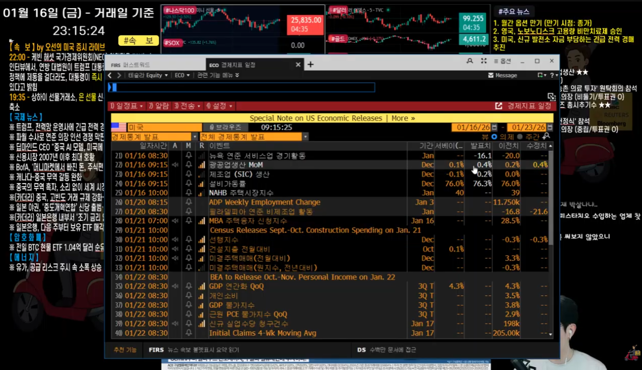Click the pop-out window icon below Message
This screenshot has height=370, width=642.
coord(551,96)
